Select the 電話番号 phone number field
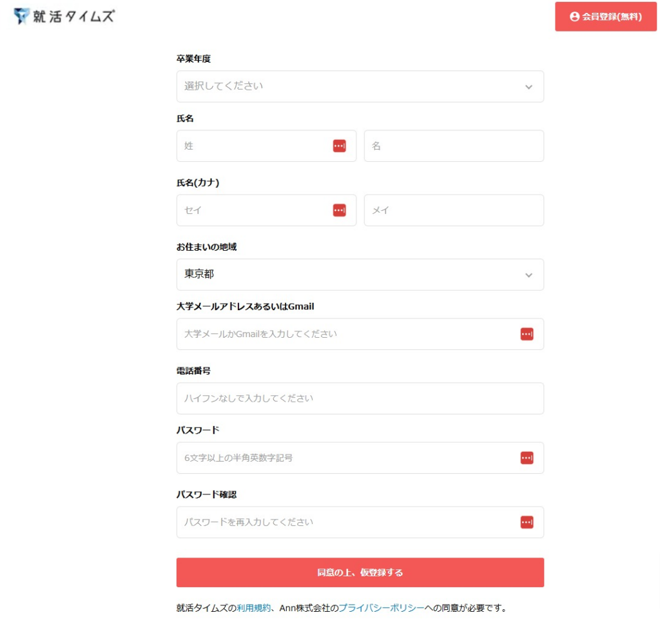660x624 pixels. click(x=360, y=398)
